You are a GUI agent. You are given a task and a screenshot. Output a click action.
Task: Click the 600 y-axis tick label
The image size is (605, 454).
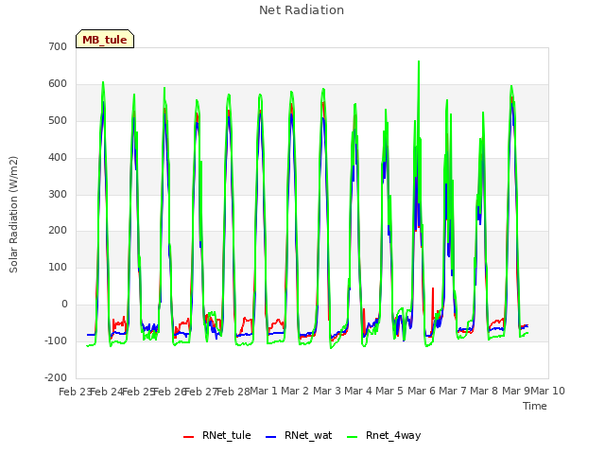58,84
